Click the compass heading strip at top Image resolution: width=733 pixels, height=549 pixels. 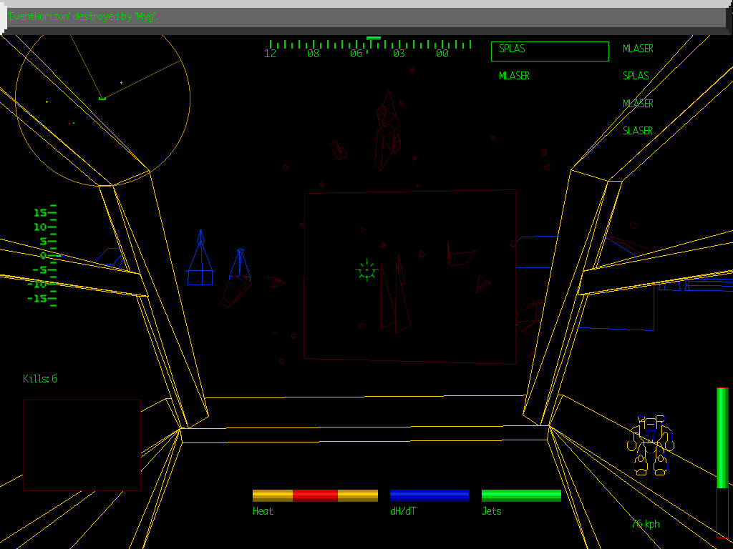click(371, 47)
